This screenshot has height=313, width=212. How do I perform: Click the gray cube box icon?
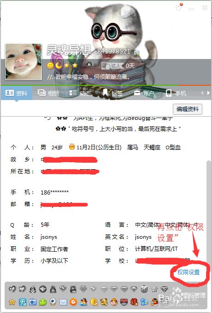[x=144, y=289]
